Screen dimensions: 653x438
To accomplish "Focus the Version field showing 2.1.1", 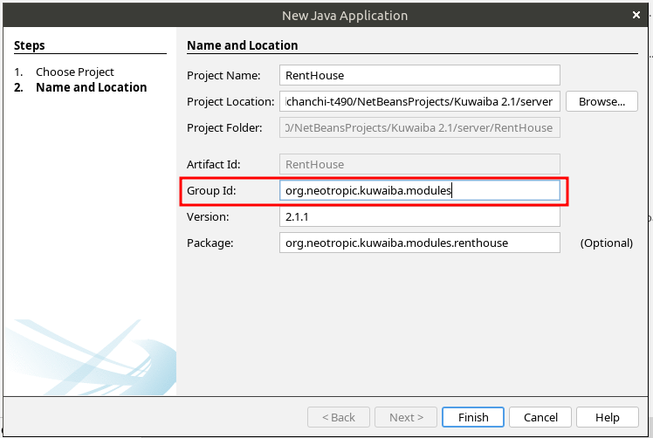I will [419, 216].
